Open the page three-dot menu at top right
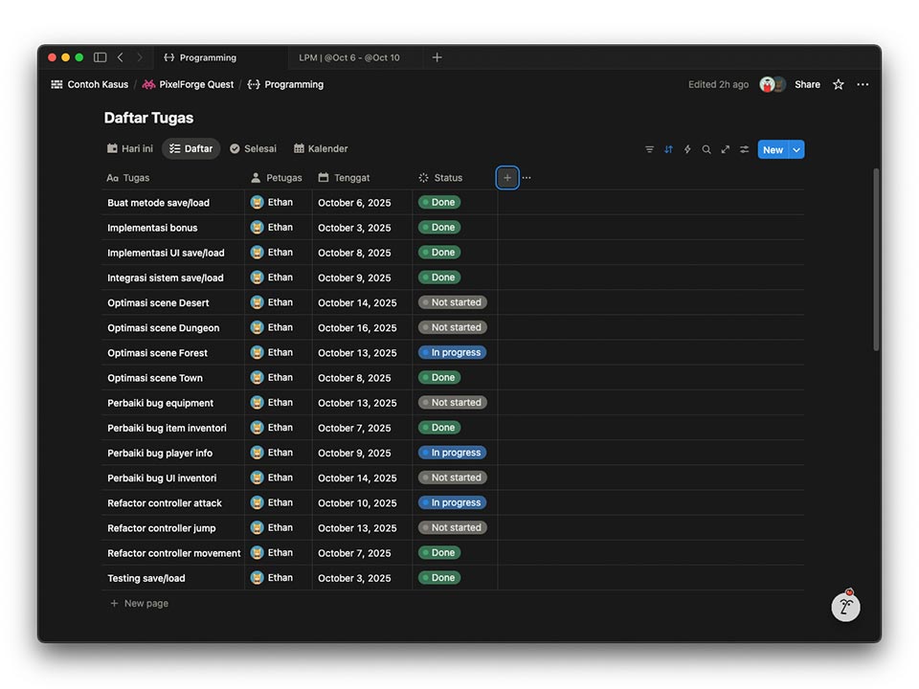Image resolution: width=919 pixels, height=689 pixels. click(x=863, y=84)
